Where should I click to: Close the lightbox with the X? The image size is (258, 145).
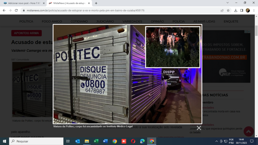point(199,128)
